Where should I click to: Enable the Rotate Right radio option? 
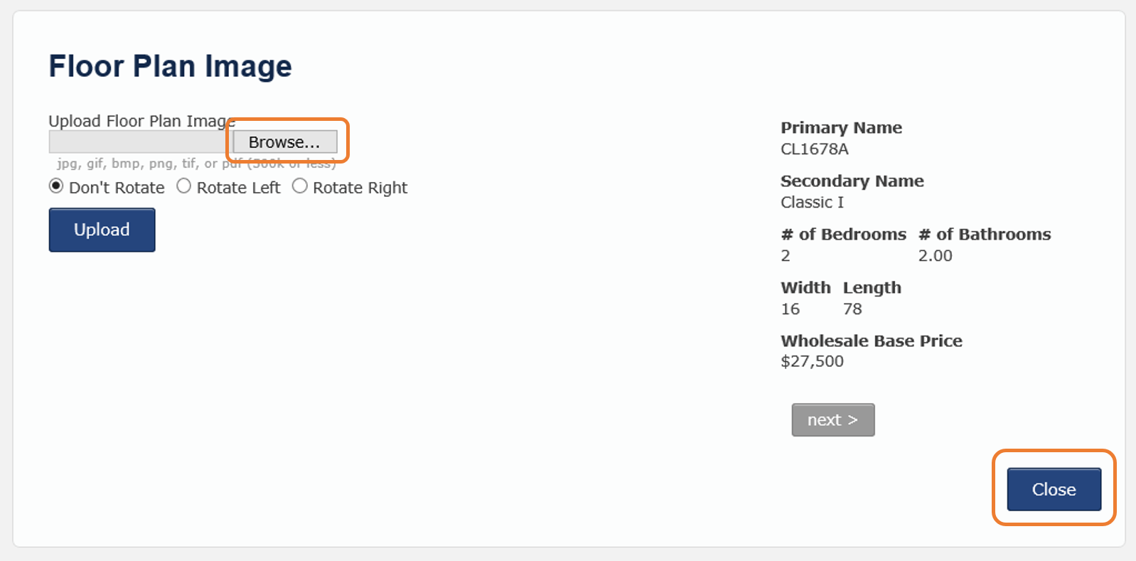coord(300,186)
